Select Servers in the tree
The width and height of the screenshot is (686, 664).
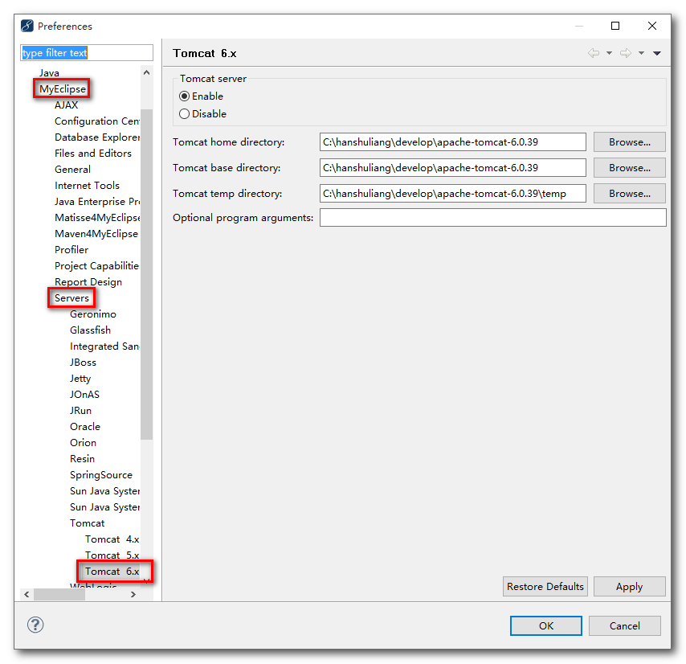[71, 298]
